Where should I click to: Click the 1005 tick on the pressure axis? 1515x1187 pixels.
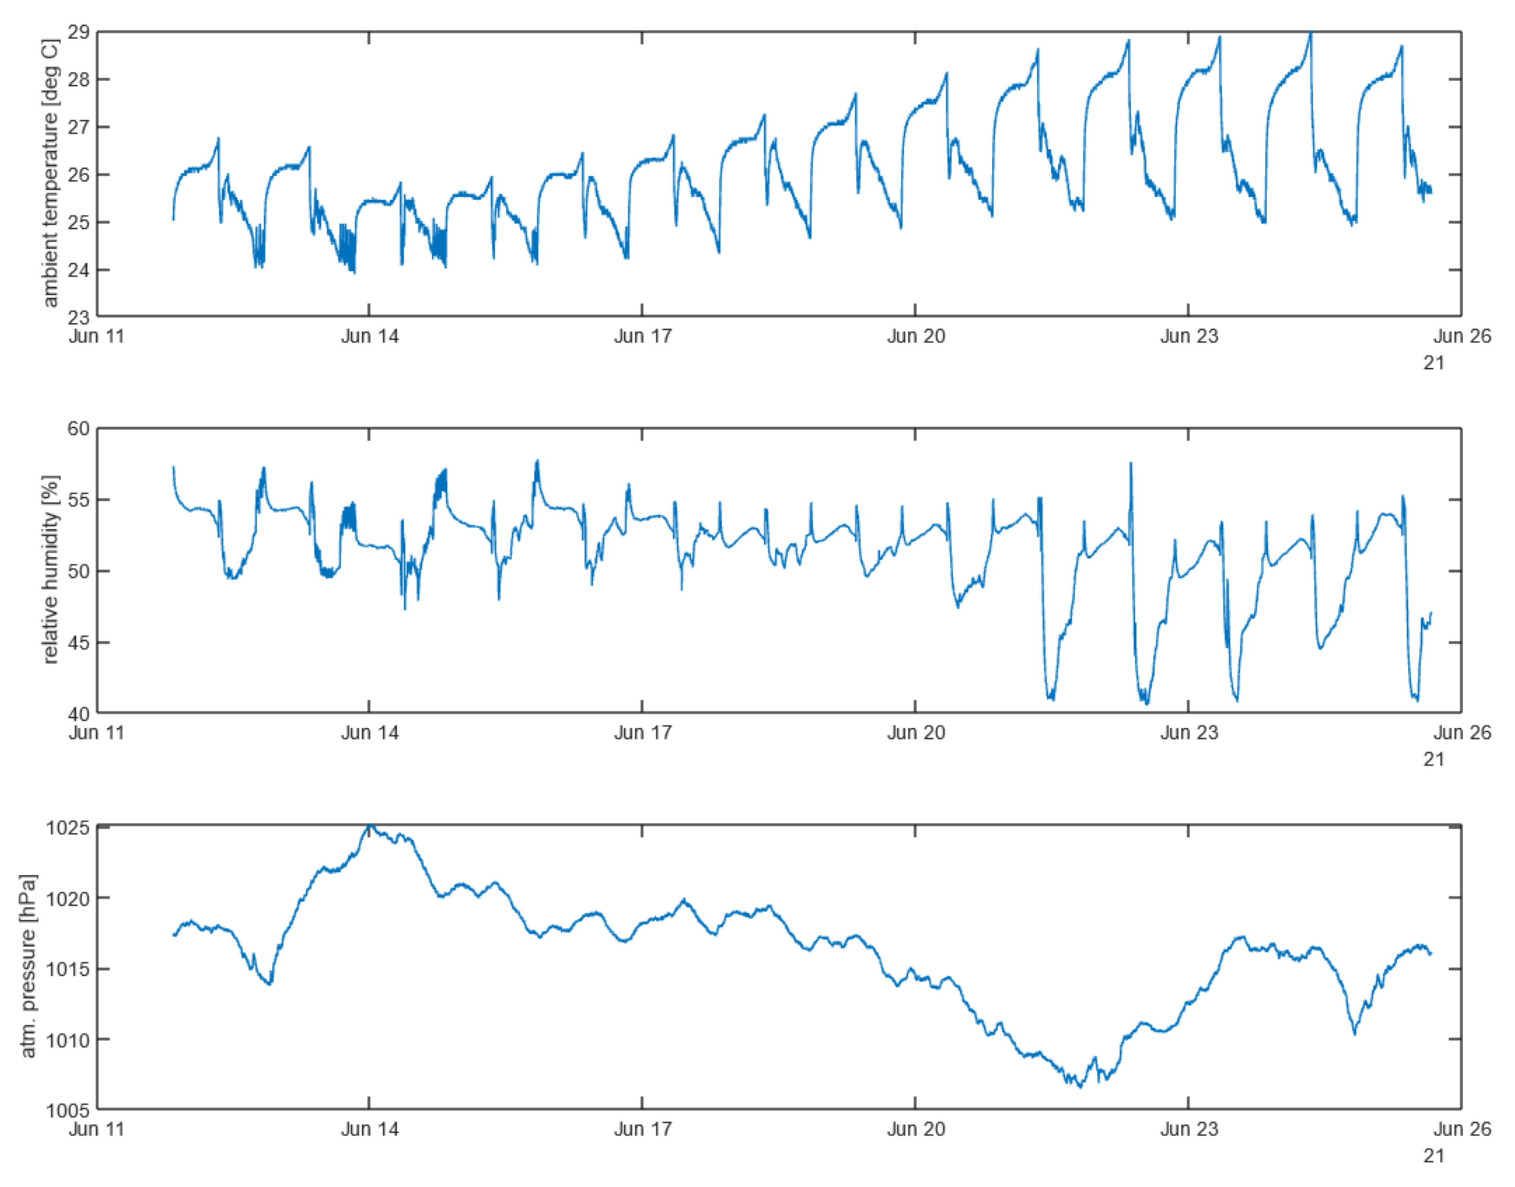tap(67, 1111)
